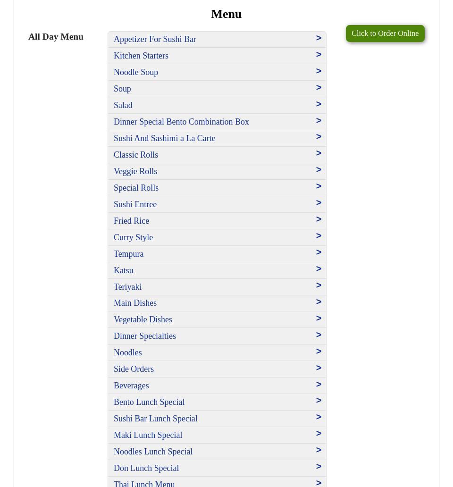Click the chevron on Vegetable Dishes row

point(319,319)
